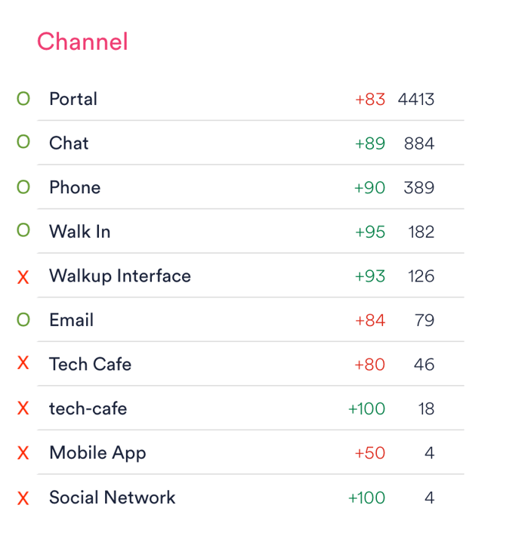Click the O icon beside Portal
This screenshot has height=533, width=506.
[x=23, y=99]
